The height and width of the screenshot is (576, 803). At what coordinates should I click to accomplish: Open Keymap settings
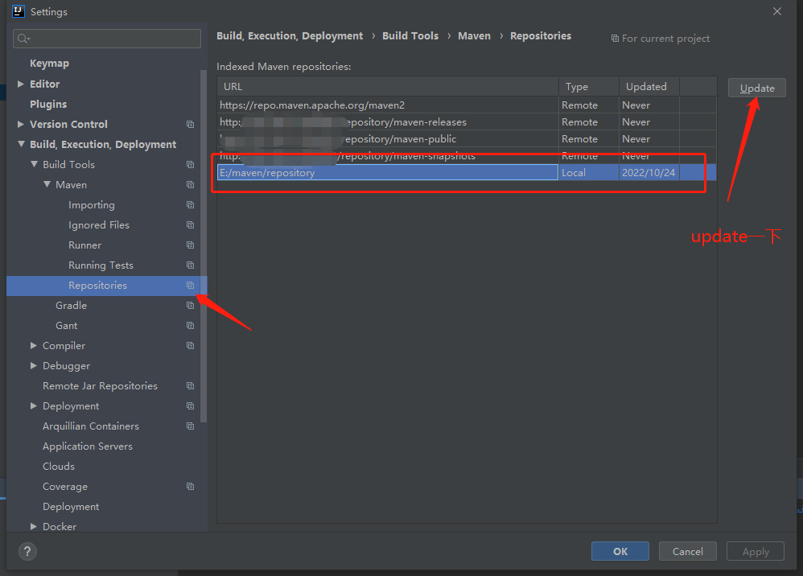click(x=49, y=64)
